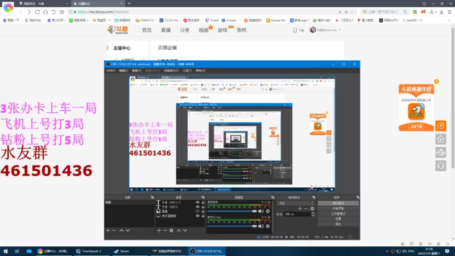Lock the display capture source

pyautogui.click(x=203, y=216)
